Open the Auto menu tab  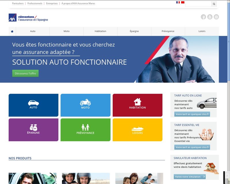pos(33,31)
